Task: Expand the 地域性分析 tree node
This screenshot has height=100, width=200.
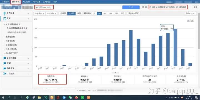Action: (4, 37)
